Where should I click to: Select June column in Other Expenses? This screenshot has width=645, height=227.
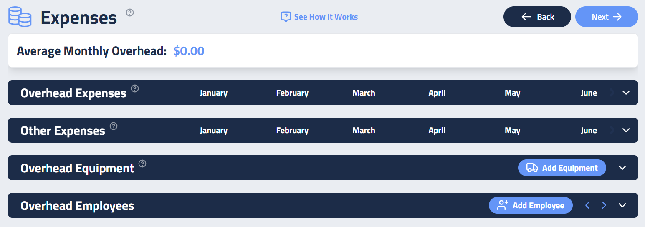point(589,131)
